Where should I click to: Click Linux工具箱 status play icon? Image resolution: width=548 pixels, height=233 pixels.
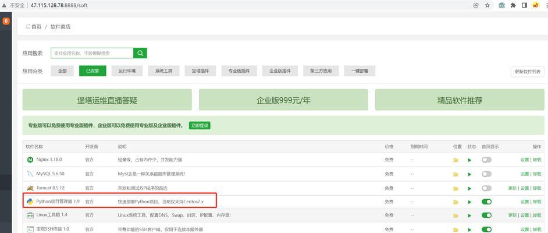click(469, 216)
